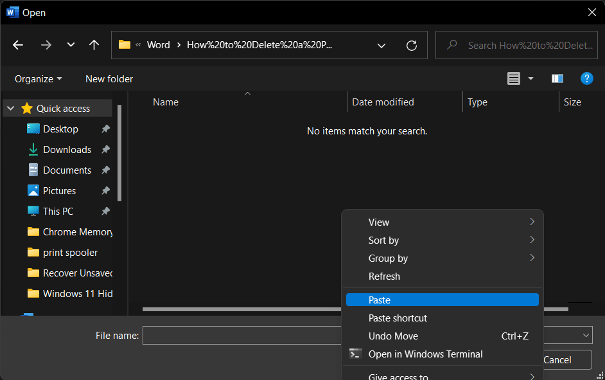605x380 pixels.
Task: Collapse the Quick access section
Action: click(10, 108)
